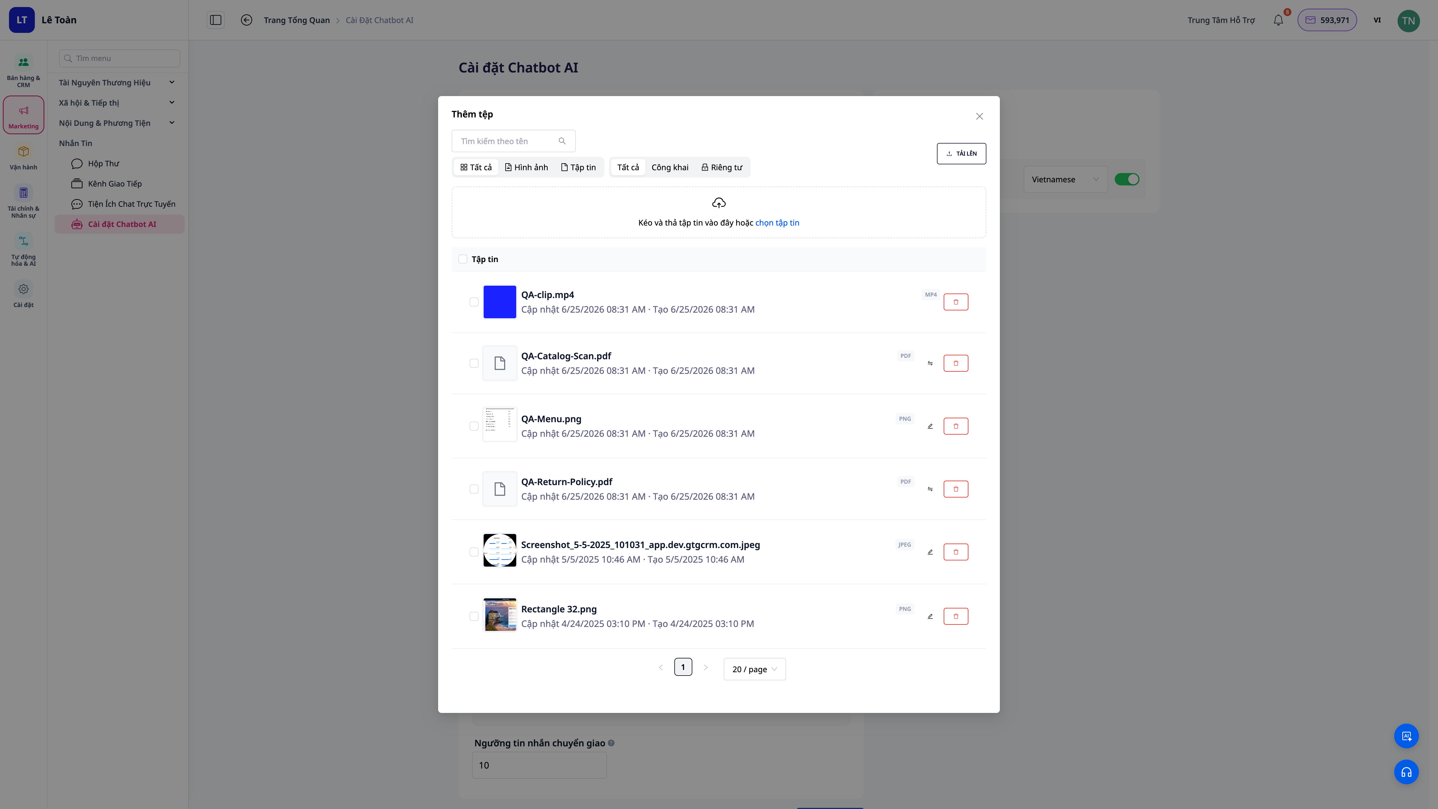Check the QA-Menu.png checkbox

(x=473, y=426)
